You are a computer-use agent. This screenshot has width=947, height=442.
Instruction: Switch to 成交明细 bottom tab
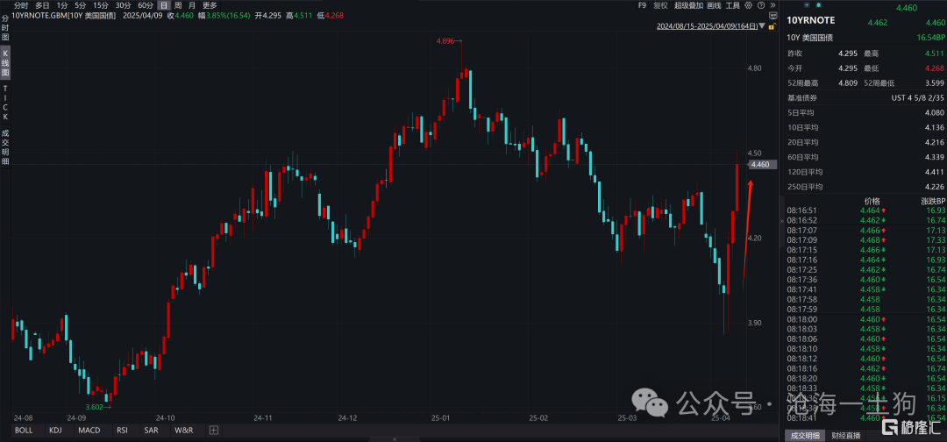click(x=803, y=435)
